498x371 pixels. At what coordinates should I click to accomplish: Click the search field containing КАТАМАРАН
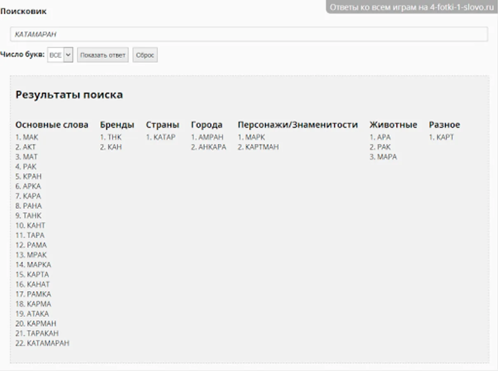(249, 34)
